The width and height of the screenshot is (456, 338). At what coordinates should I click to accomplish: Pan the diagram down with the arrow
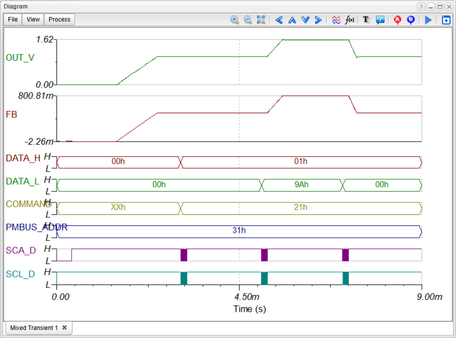coord(305,20)
